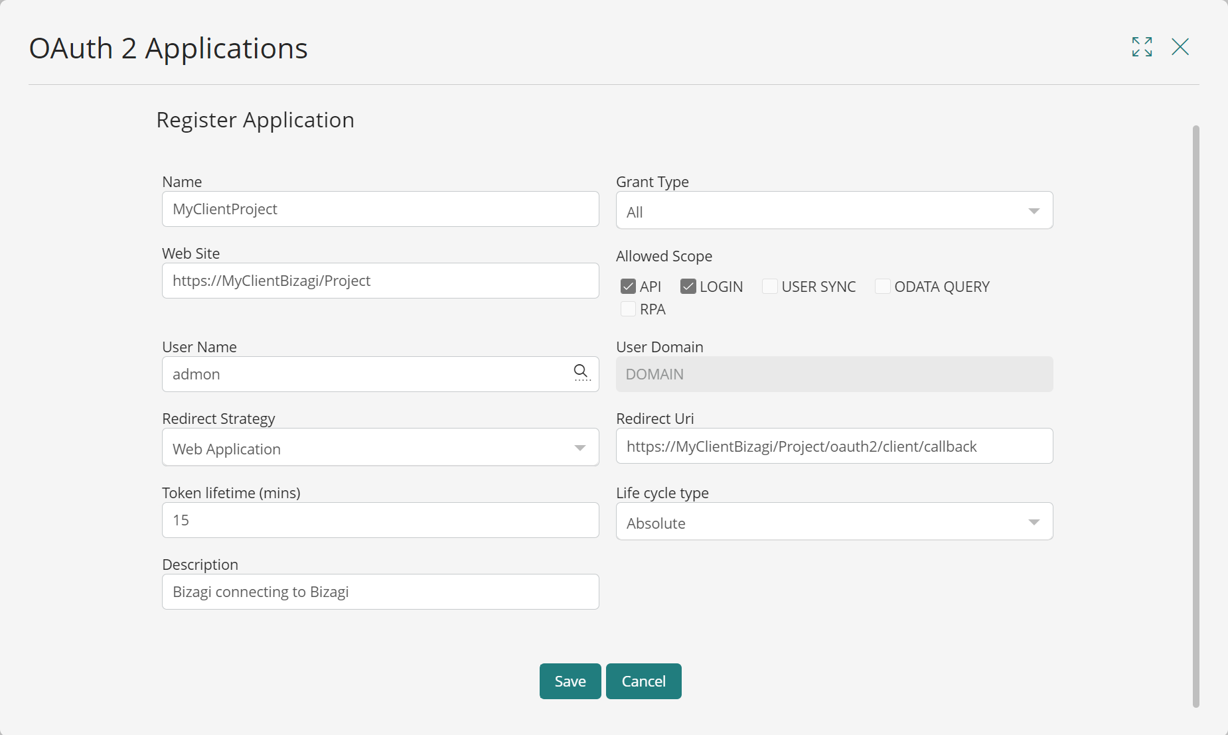The image size is (1228, 735).
Task: Click the Register Application heading
Action: (x=255, y=120)
